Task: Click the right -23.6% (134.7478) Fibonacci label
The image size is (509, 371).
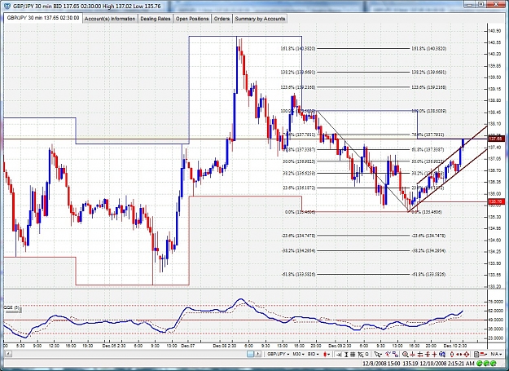Action: 428,236
